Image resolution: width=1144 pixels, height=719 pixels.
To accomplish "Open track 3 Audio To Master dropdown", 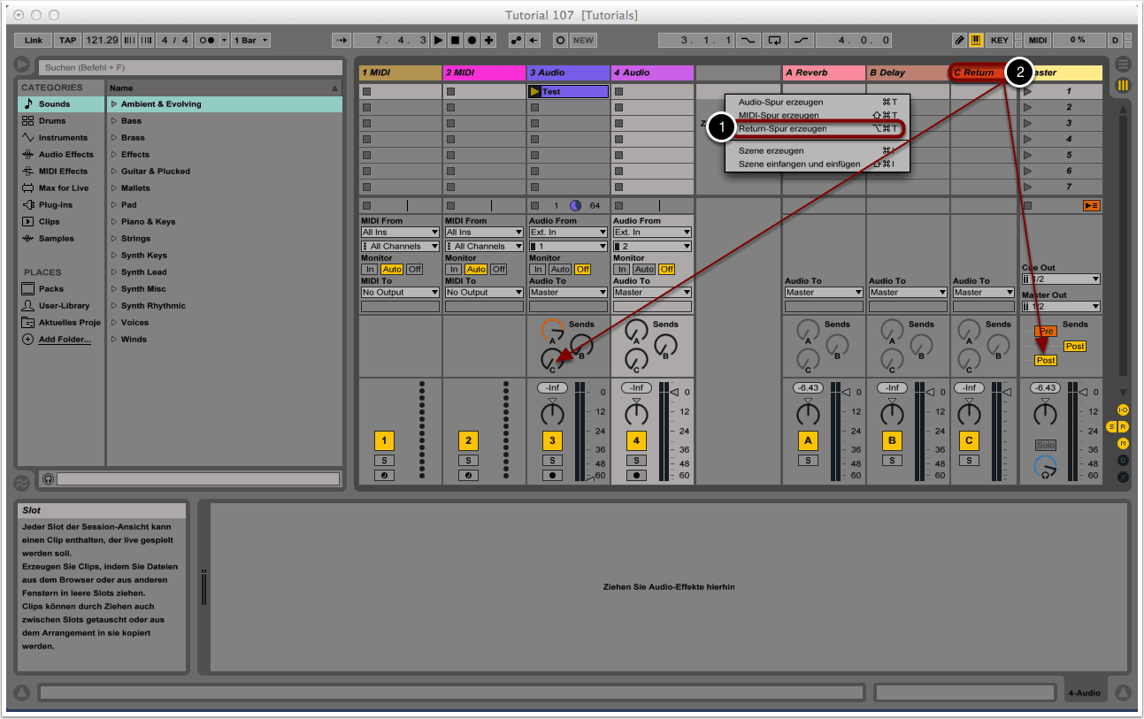I will [x=567, y=292].
